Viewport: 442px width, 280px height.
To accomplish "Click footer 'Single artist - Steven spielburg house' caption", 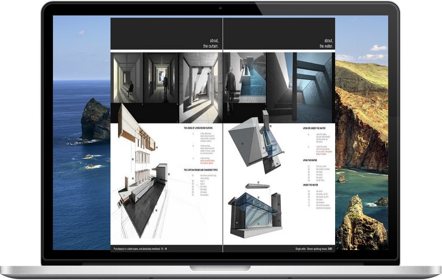I will click(x=314, y=249).
